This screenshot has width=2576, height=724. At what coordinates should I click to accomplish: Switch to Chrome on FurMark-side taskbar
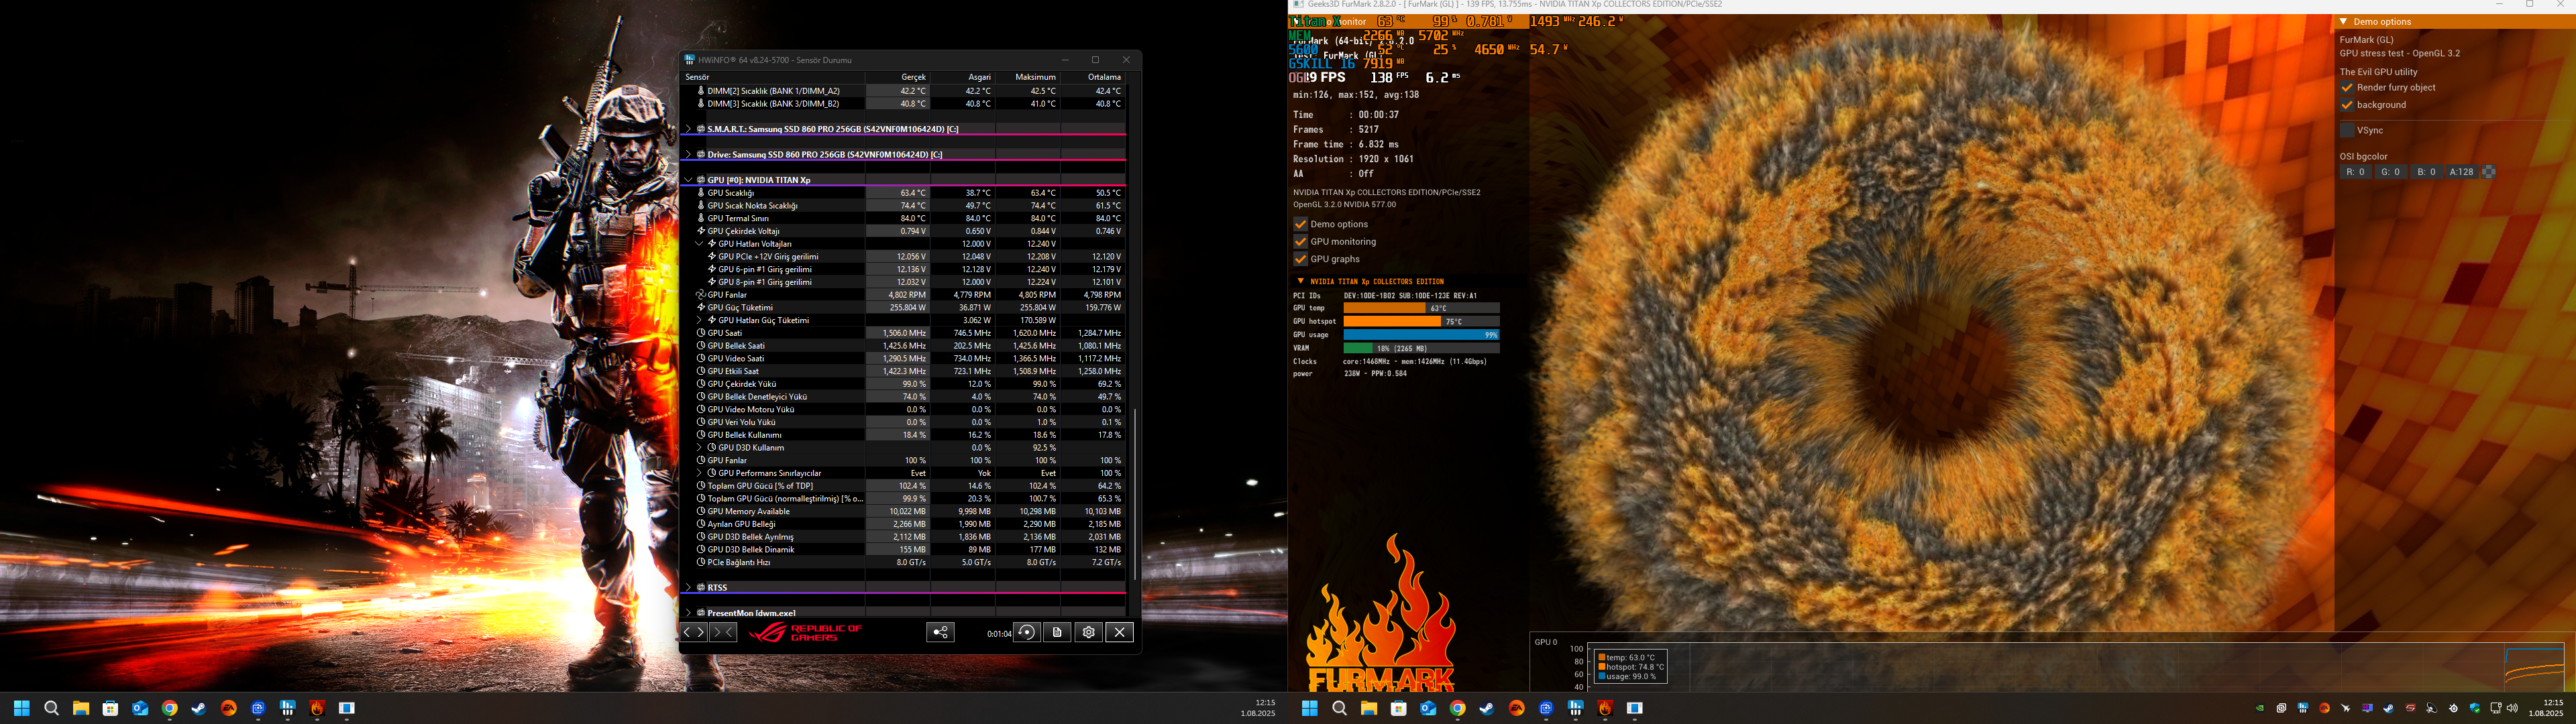[x=1458, y=708]
